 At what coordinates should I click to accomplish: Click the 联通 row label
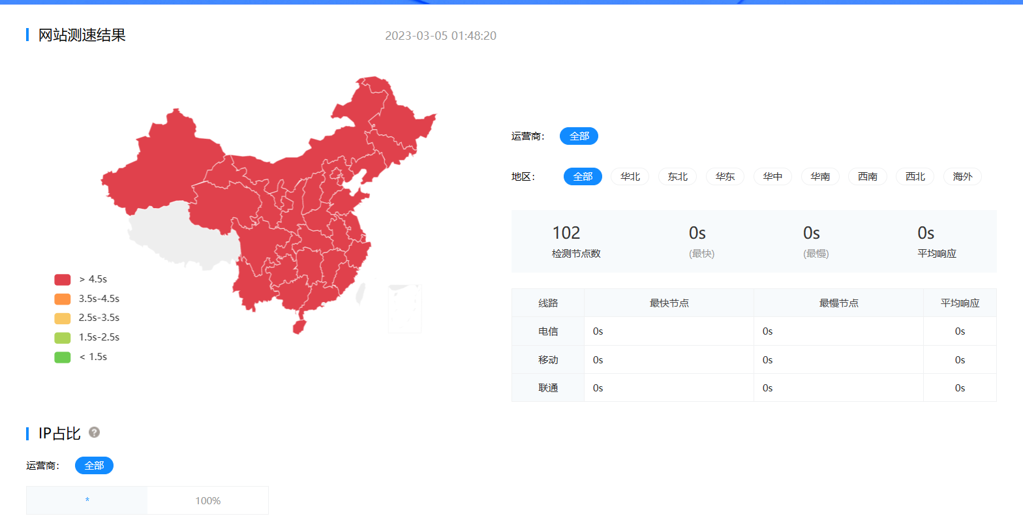click(548, 388)
